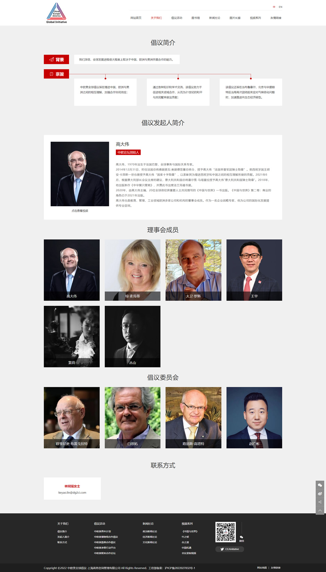This screenshot has width=326, height=572.
Task: Open 王华 board member photo
Action: (x=254, y=270)
